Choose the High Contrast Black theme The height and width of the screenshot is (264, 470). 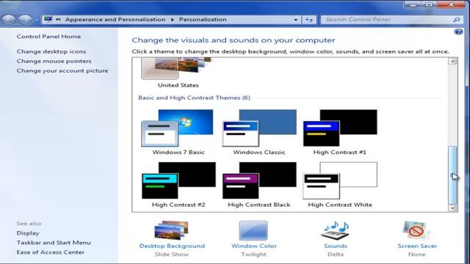(259, 185)
